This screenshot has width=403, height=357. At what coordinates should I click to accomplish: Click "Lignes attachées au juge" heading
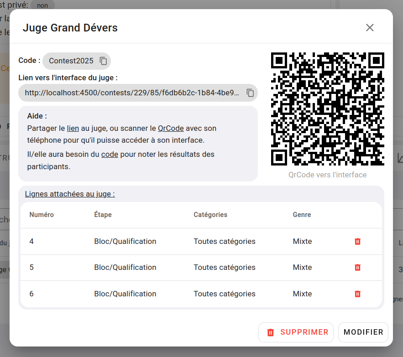click(70, 194)
